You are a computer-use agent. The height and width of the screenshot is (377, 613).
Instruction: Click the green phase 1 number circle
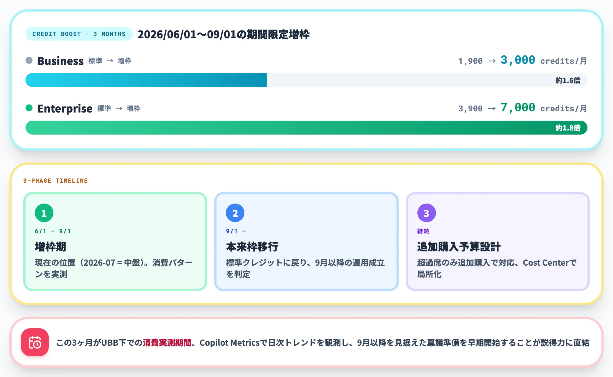(44, 213)
